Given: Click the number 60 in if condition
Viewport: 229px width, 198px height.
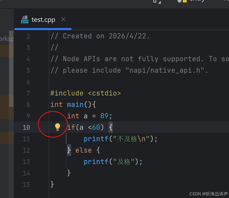Looking at the screenshot, I should 96,127.
